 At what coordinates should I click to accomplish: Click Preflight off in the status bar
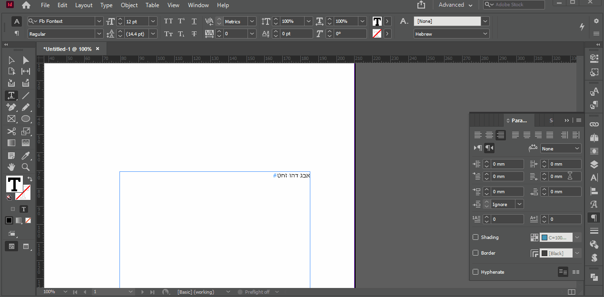point(257,292)
